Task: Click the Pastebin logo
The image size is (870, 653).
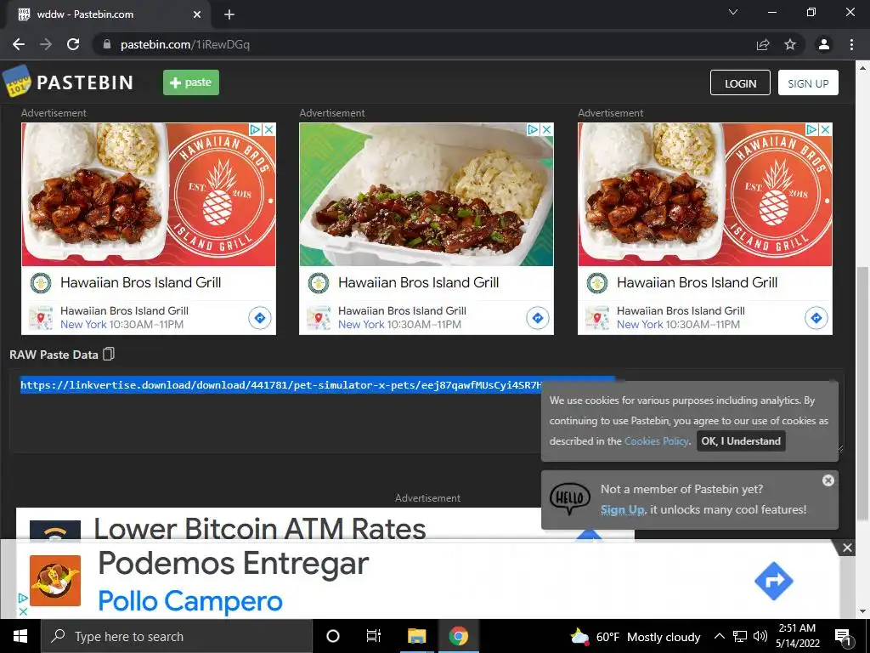Action: click(68, 82)
